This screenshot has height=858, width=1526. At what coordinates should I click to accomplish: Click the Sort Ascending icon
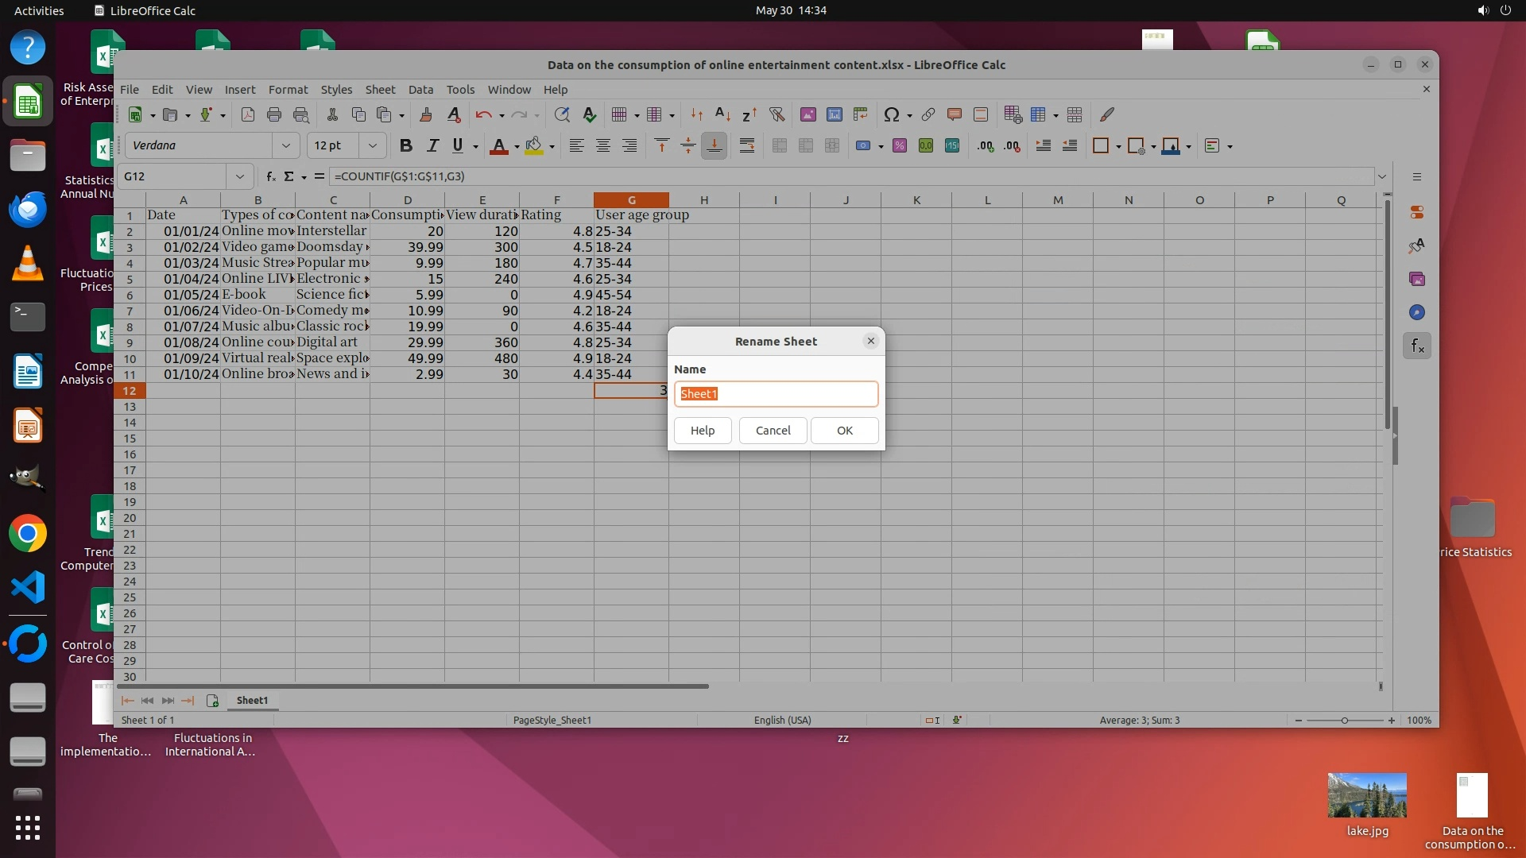pyautogui.click(x=722, y=114)
